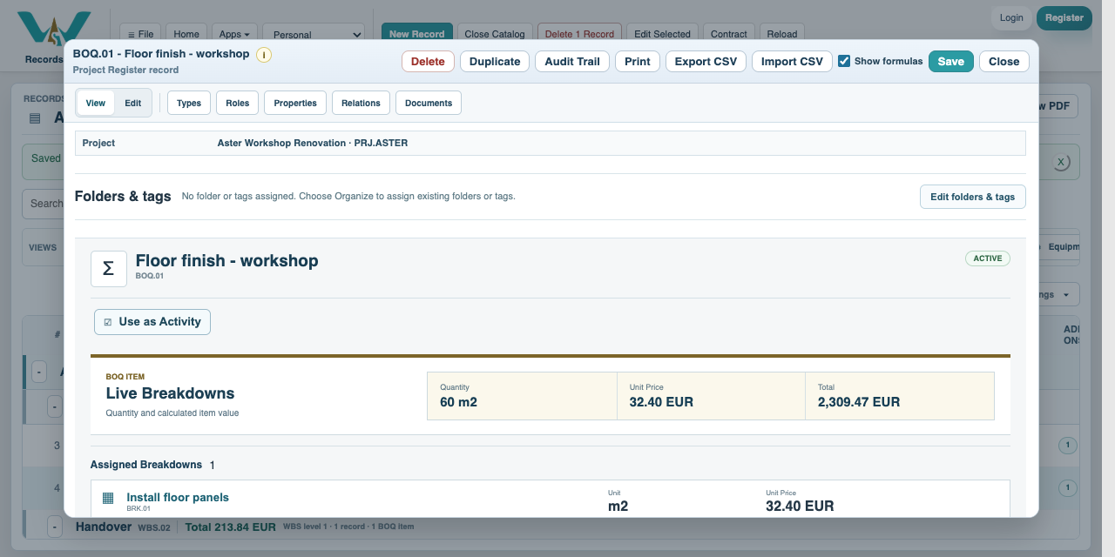Click the Quantity value 60 m2
Image resolution: width=1115 pixels, height=557 pixels.
coord(458,402)
